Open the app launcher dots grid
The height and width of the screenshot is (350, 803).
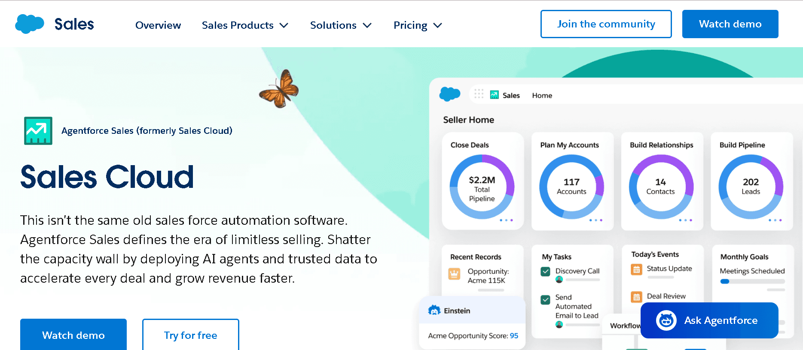(x=479, y=94)
